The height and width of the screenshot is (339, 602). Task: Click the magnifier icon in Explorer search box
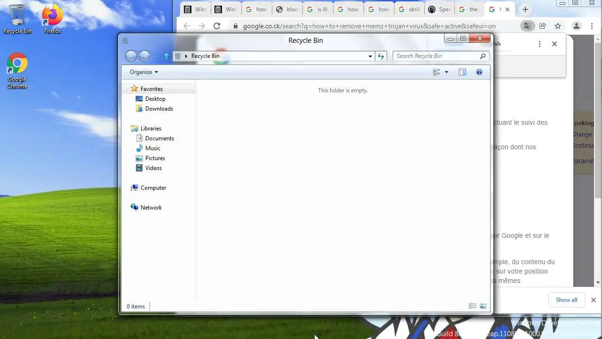(x=483, y=56)
